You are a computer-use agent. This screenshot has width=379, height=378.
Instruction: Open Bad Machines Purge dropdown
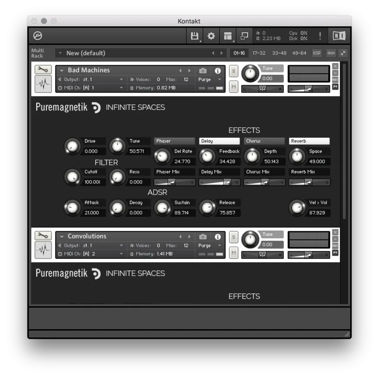209,79
